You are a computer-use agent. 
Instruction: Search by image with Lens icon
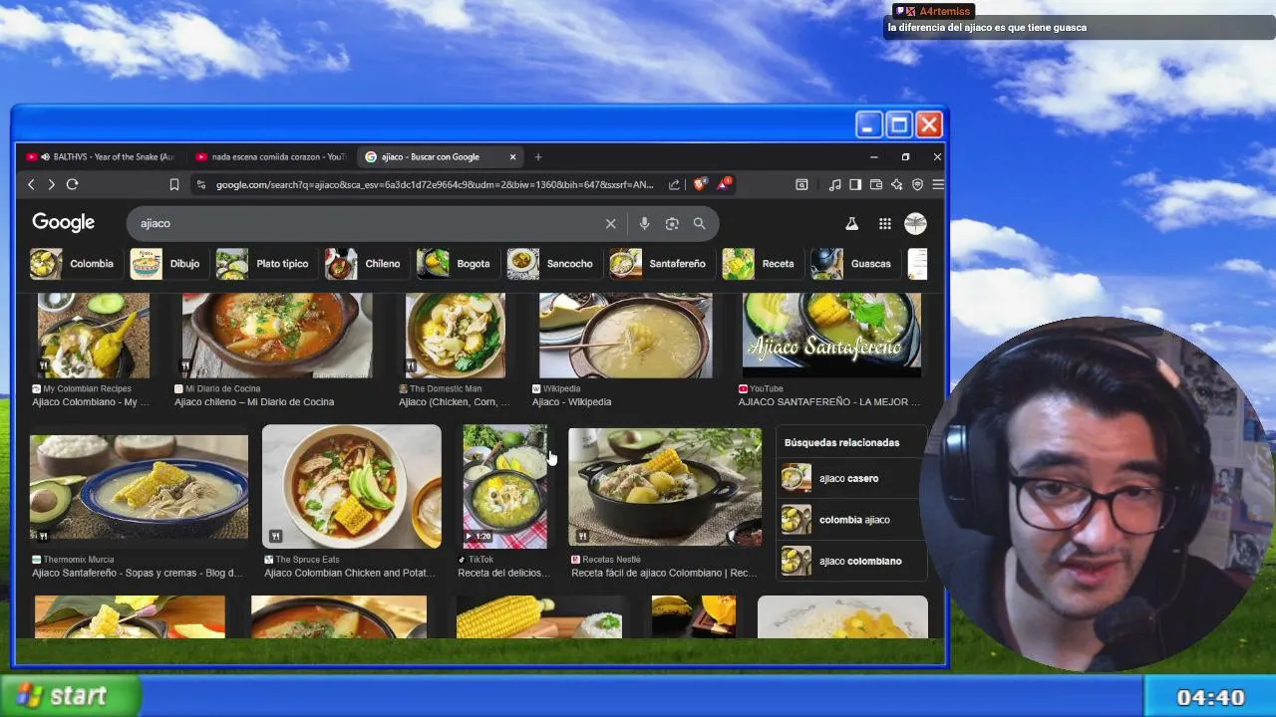672,224
